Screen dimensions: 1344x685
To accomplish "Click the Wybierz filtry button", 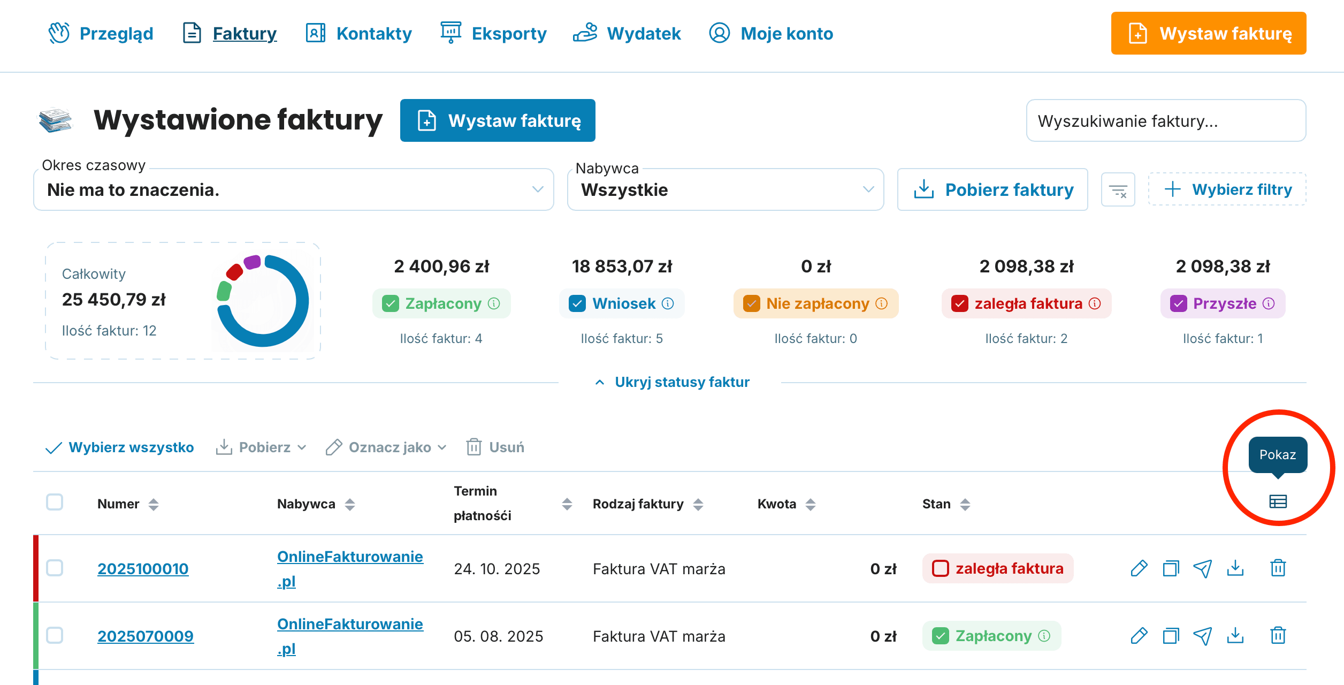I will point(1227,189).
